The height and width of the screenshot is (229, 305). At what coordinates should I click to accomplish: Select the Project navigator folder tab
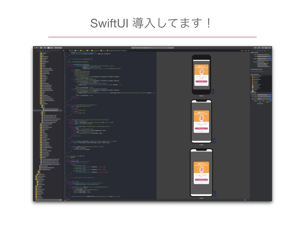38,51
